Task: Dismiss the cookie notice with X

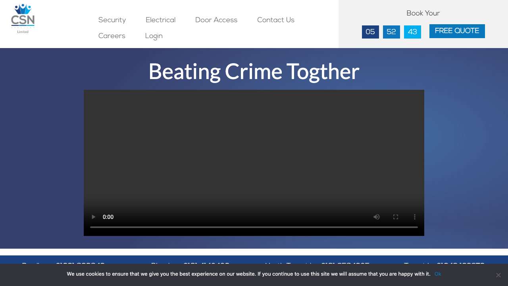Action: [x=498, y=275]
